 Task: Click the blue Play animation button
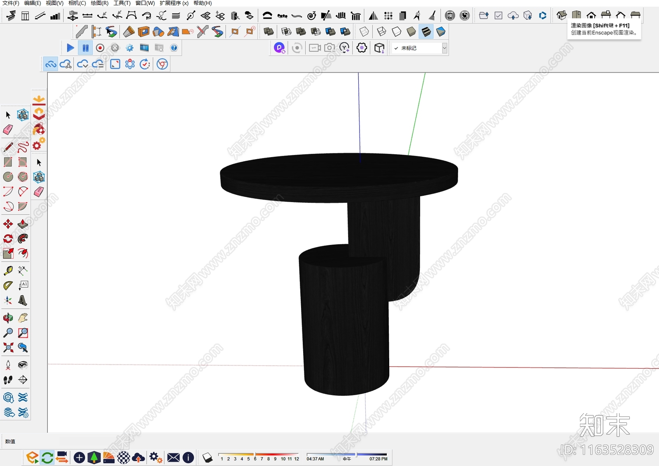(70, 48)
